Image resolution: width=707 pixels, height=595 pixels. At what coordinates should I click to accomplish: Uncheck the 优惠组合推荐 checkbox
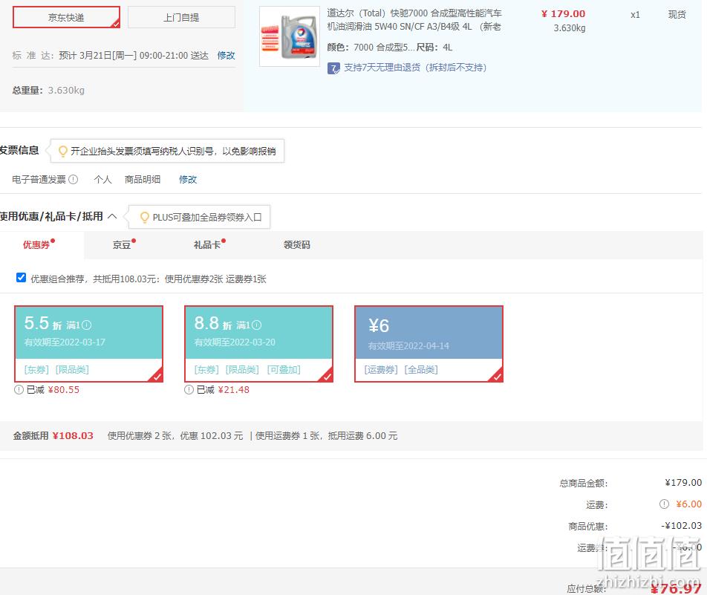pos(21,277)
